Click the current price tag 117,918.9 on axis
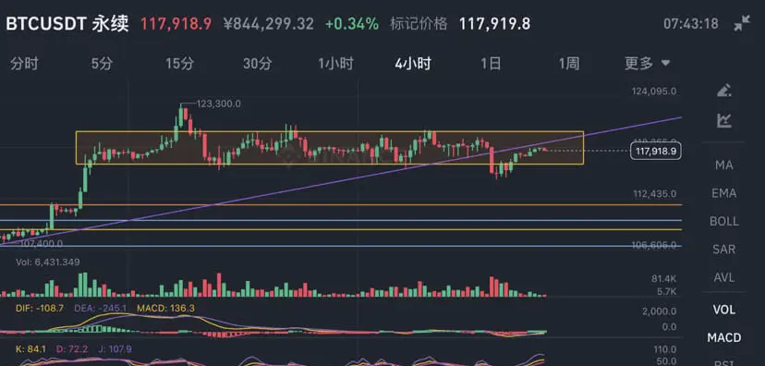This screenshot has width=765, height=366. [655, 152]
